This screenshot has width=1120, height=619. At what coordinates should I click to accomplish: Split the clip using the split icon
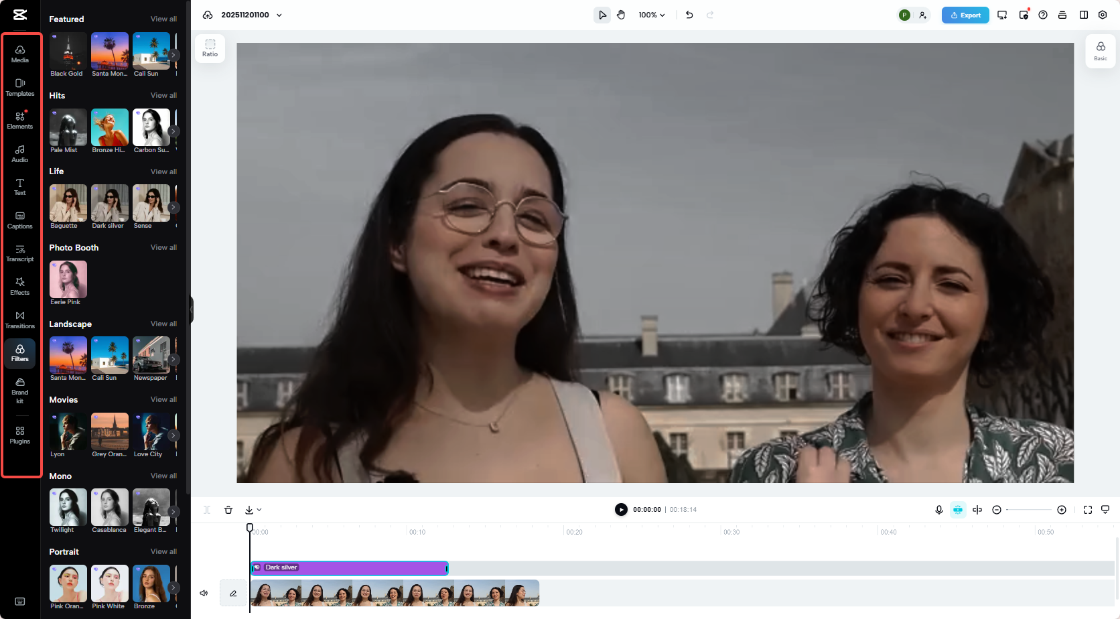pos(207,509)
